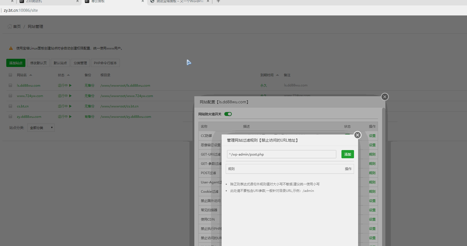Viewport: 467px width, 246px height.
Task: Open root directory /www/wwwroot/cs.bt.cn
Action: point(120,106)
